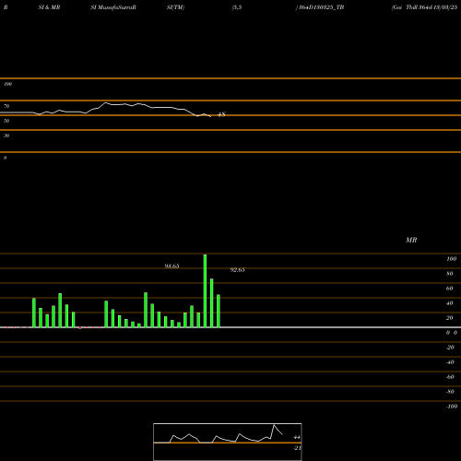Click the RSI axis label '30'
The width and height of the screenshot is (461, 461).
6,136
